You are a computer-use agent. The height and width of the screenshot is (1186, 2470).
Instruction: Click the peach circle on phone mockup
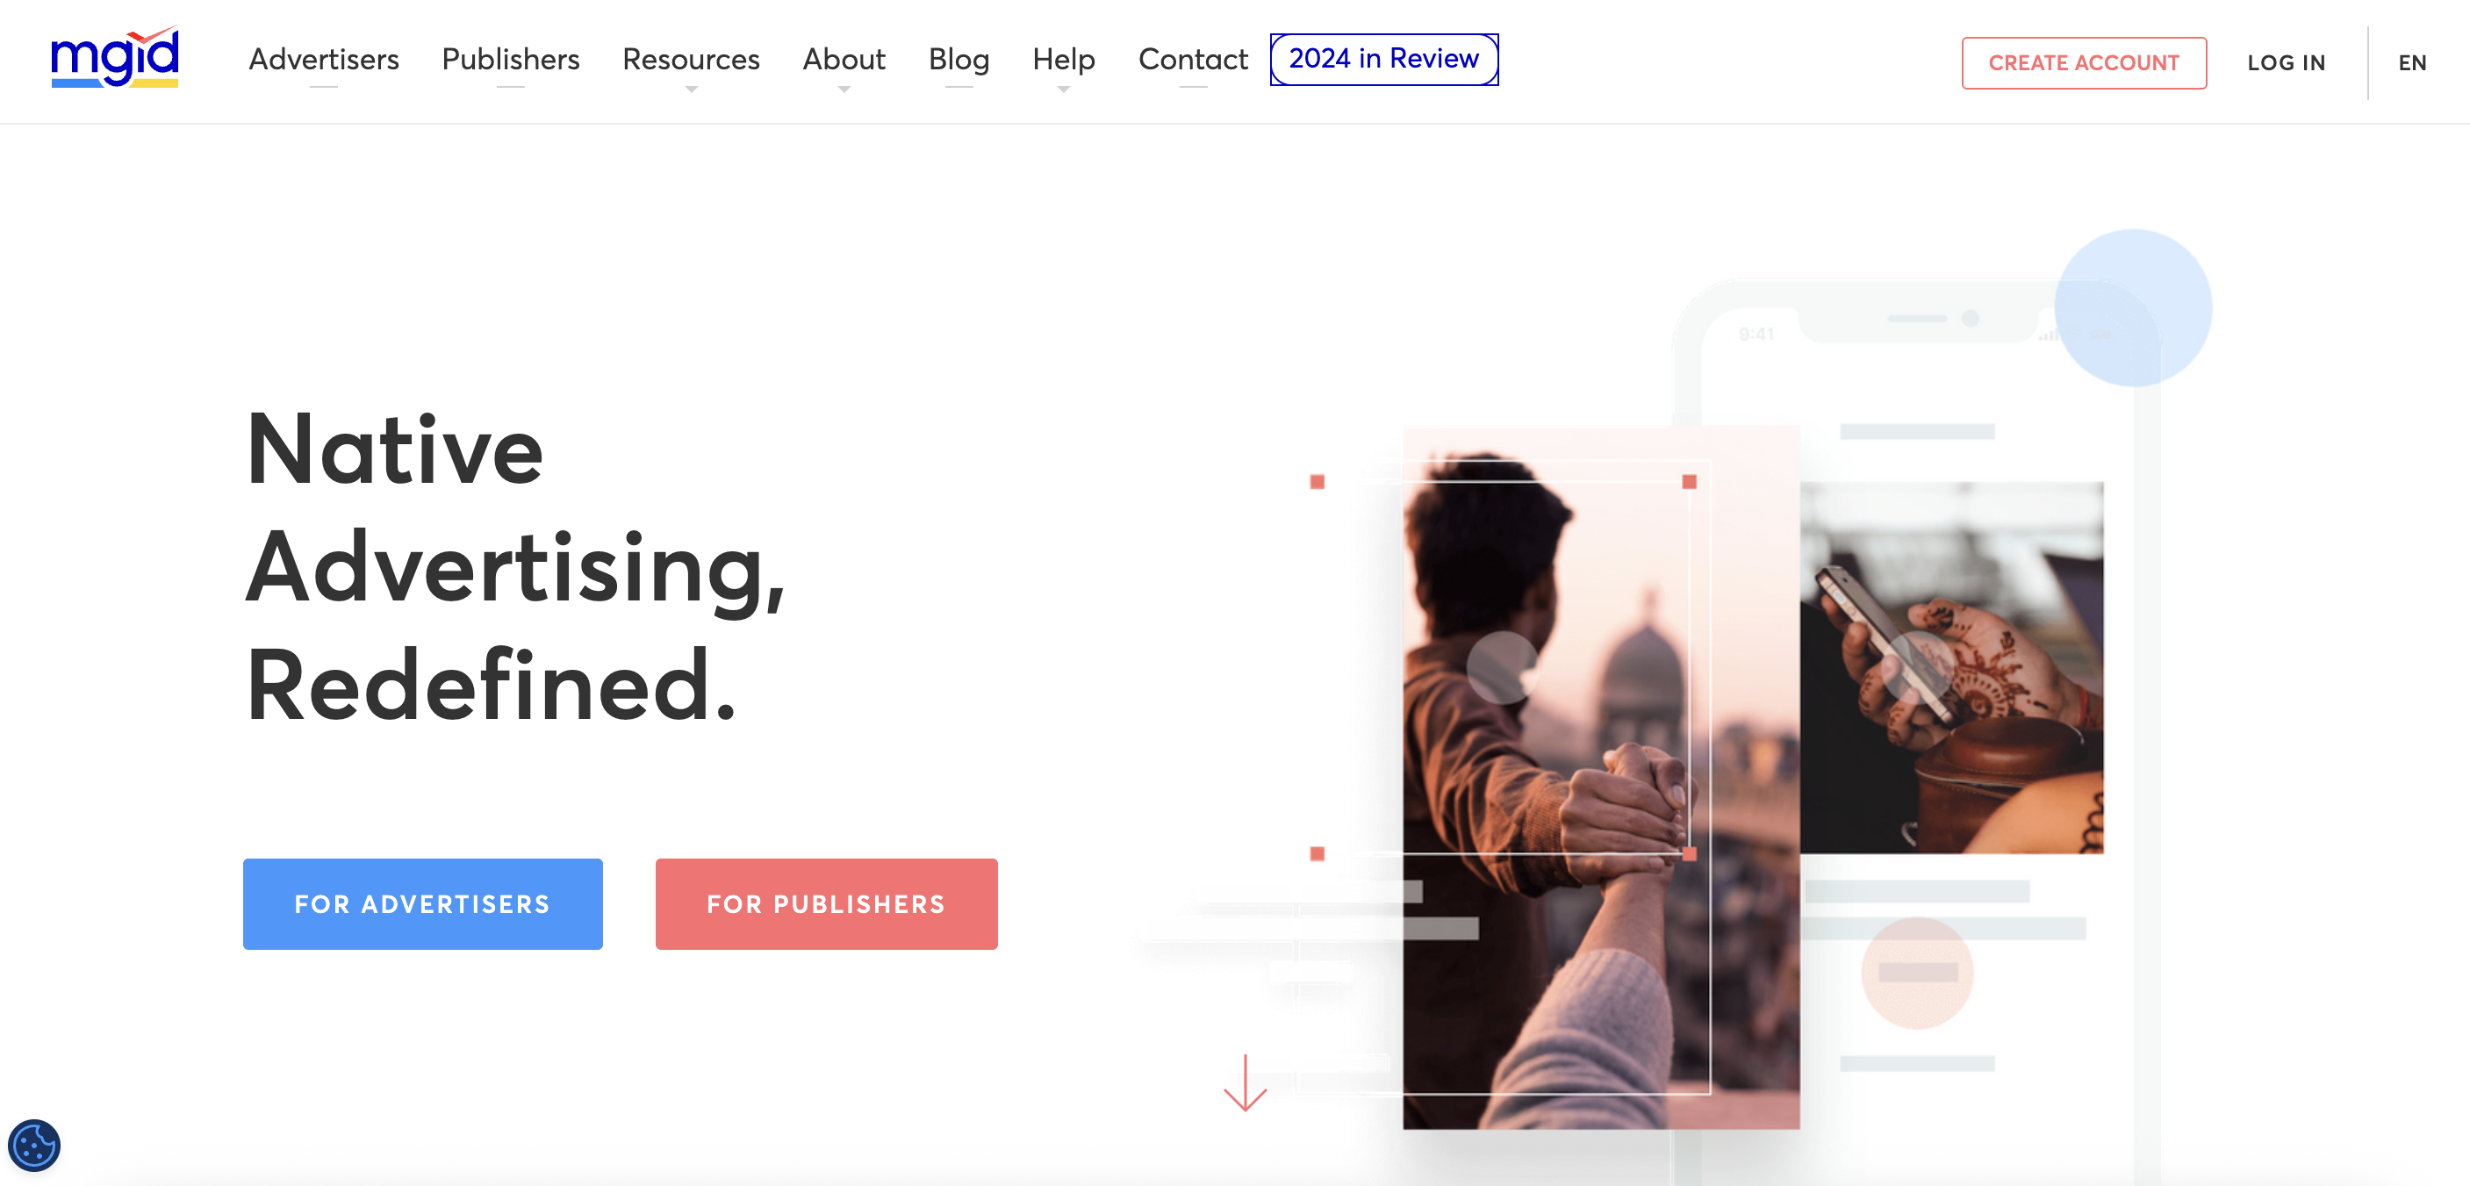[x=1918, y=972]
